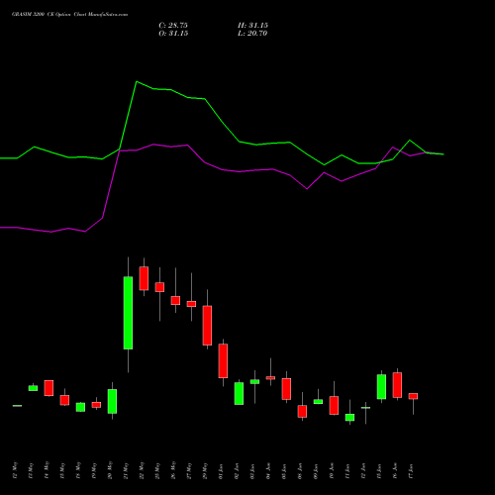Click the 12 May date label
The width and height of the screenshot is (495, 495).
pos(15,470)
